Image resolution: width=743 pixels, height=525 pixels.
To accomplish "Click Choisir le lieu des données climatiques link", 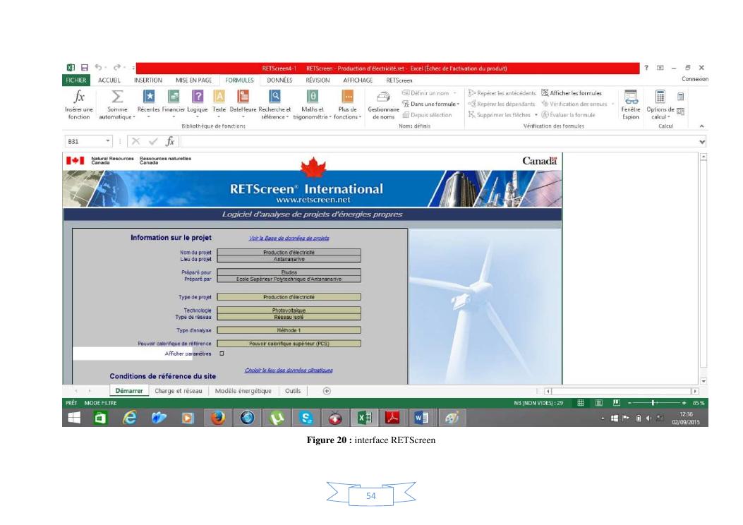I will 289,370.
